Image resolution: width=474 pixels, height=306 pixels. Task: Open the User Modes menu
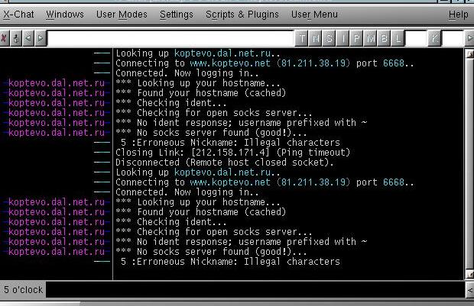[x=122, y=14]
